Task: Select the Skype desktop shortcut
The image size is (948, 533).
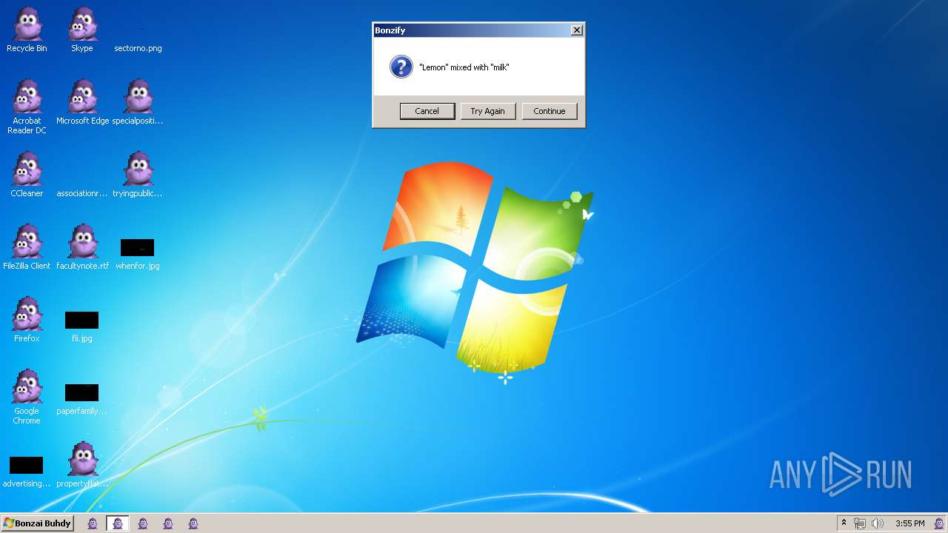Action: [82, 30]
